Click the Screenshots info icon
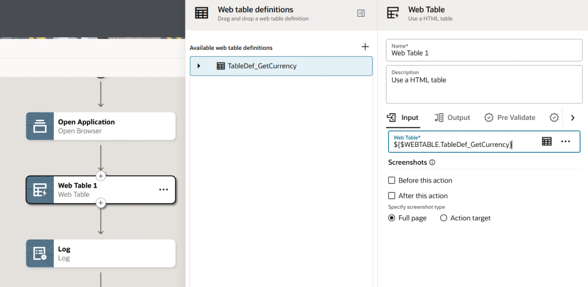Viewport: 588px width, 287px height. pyautogui.click(x=432, y=162)
